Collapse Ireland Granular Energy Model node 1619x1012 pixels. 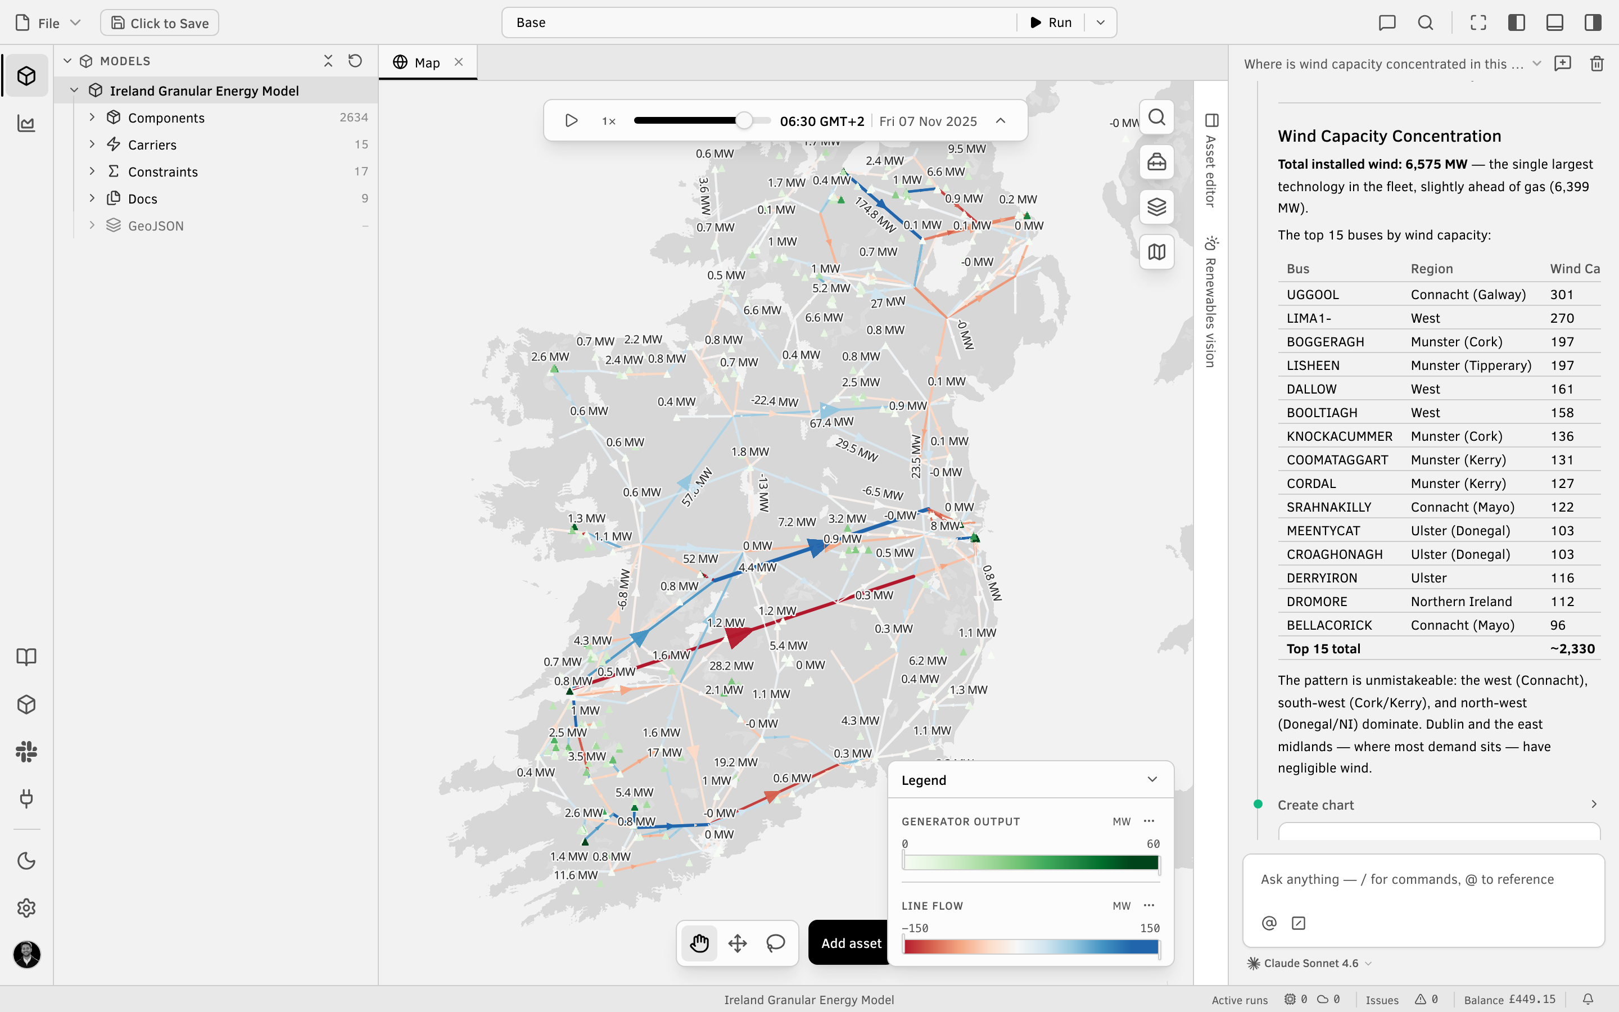pos(74,91)
